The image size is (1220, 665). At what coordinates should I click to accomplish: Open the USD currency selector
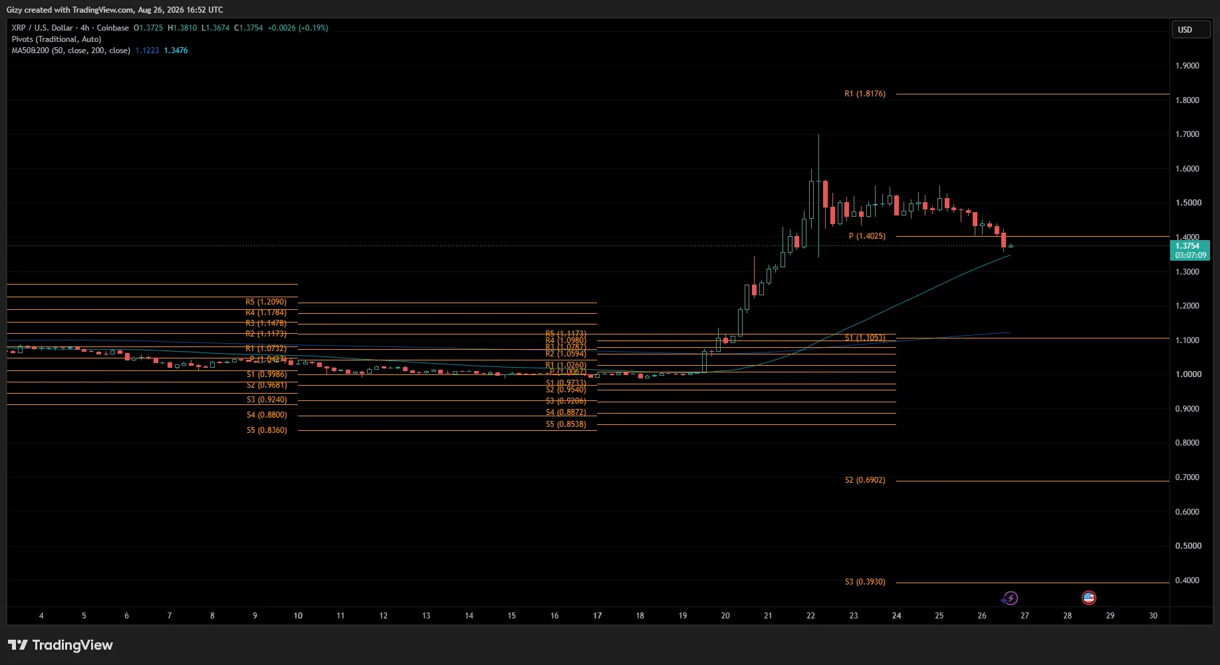coord(1190,30)
